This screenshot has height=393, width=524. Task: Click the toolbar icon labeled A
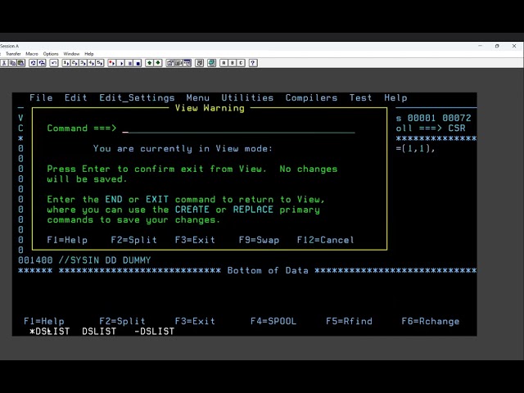click(x=224, y=63)
